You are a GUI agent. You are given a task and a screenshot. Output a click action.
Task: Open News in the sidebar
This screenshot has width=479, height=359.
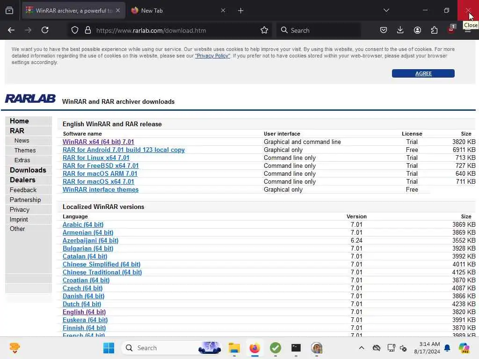point(22,140)
